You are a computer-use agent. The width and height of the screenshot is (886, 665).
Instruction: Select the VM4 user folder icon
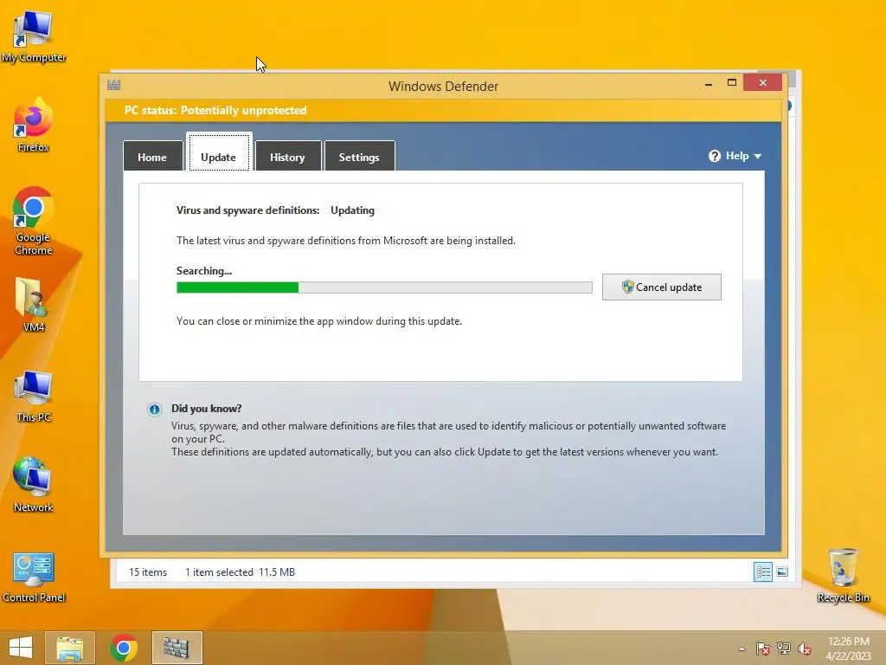(33, 304)
